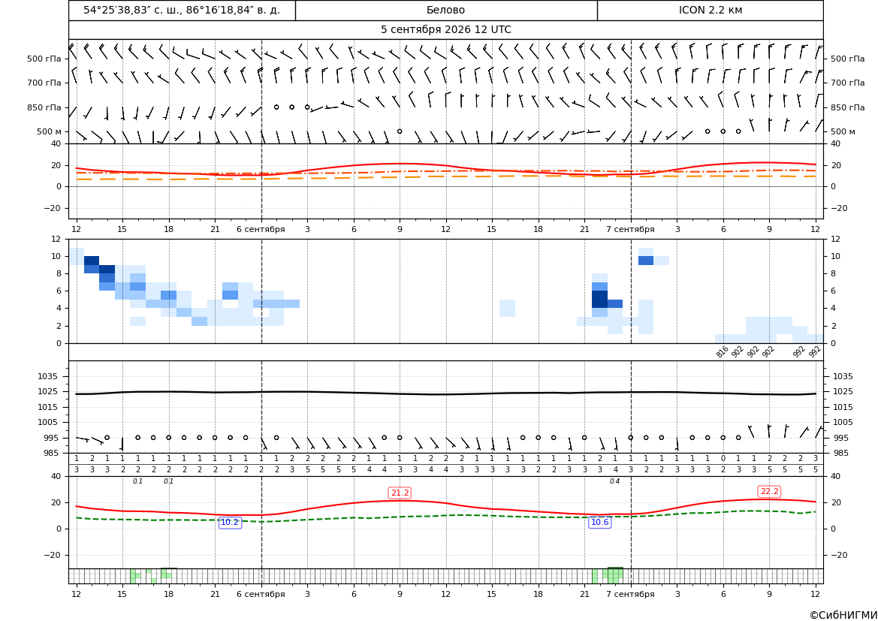
Task: Click the 5 сентября 2026 12 UTC title
Action: point(445,30)
